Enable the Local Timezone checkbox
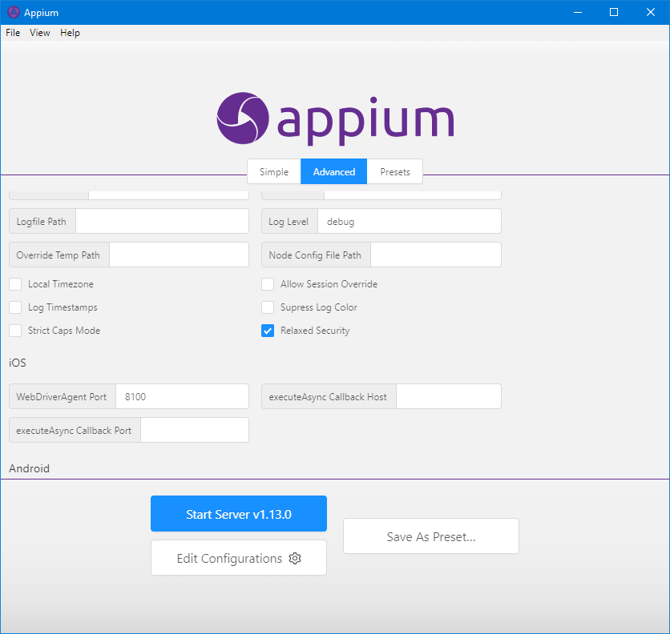 [15, 284]
